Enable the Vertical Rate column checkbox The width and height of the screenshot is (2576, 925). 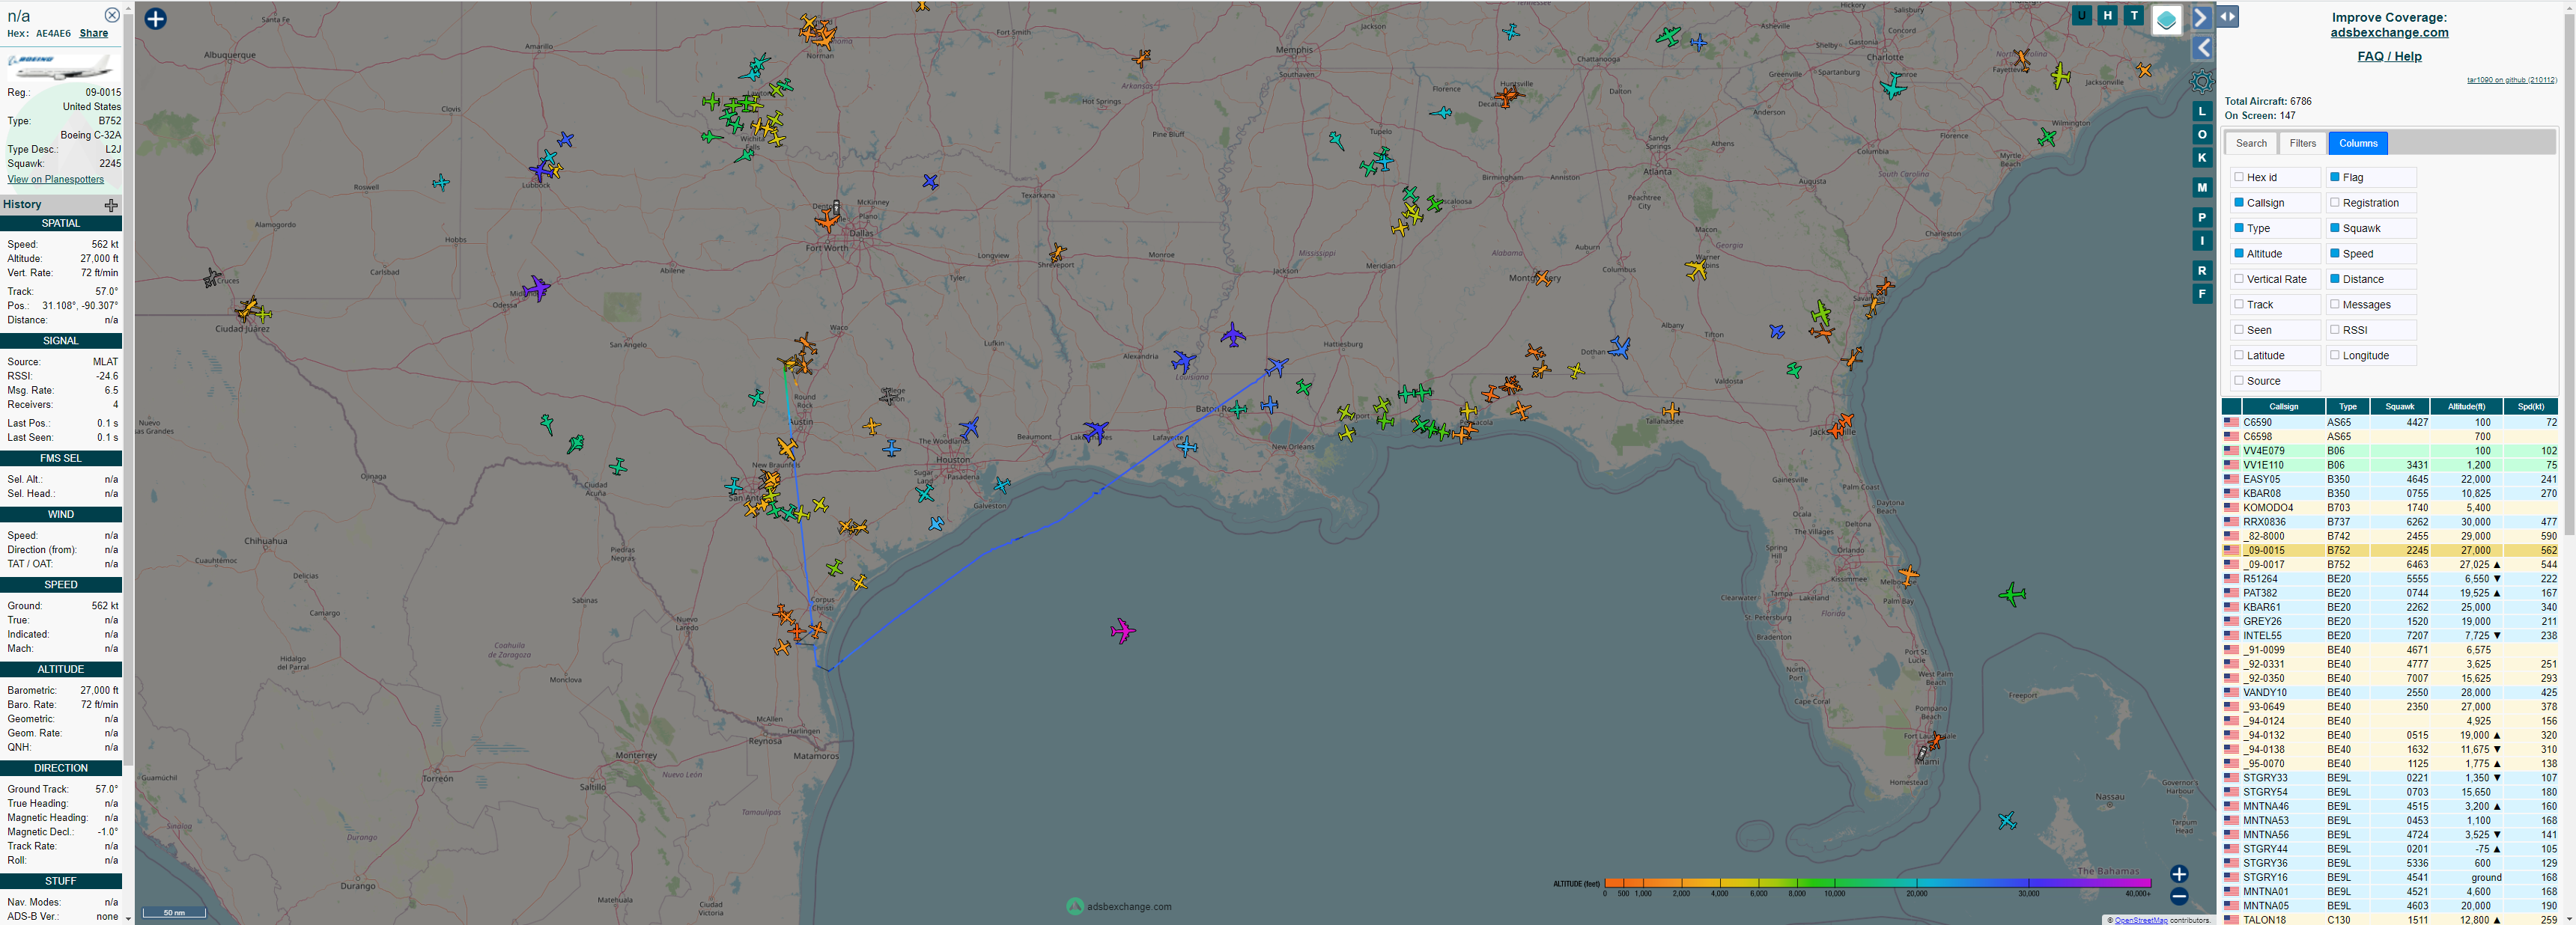pos(2239,278)
